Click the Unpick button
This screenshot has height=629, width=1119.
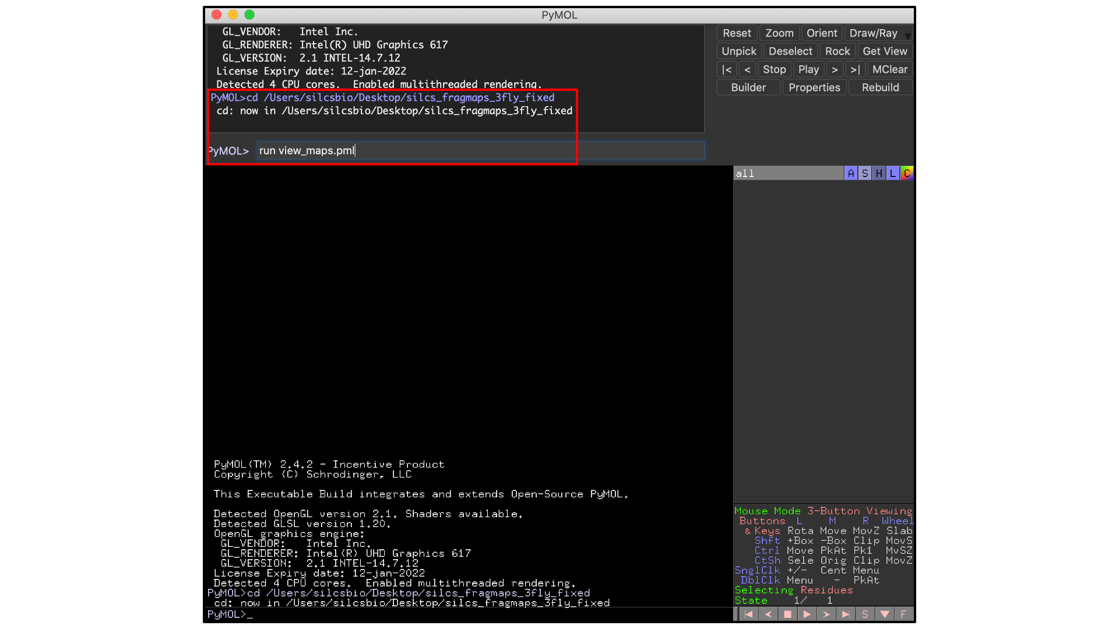click(739, 51)
